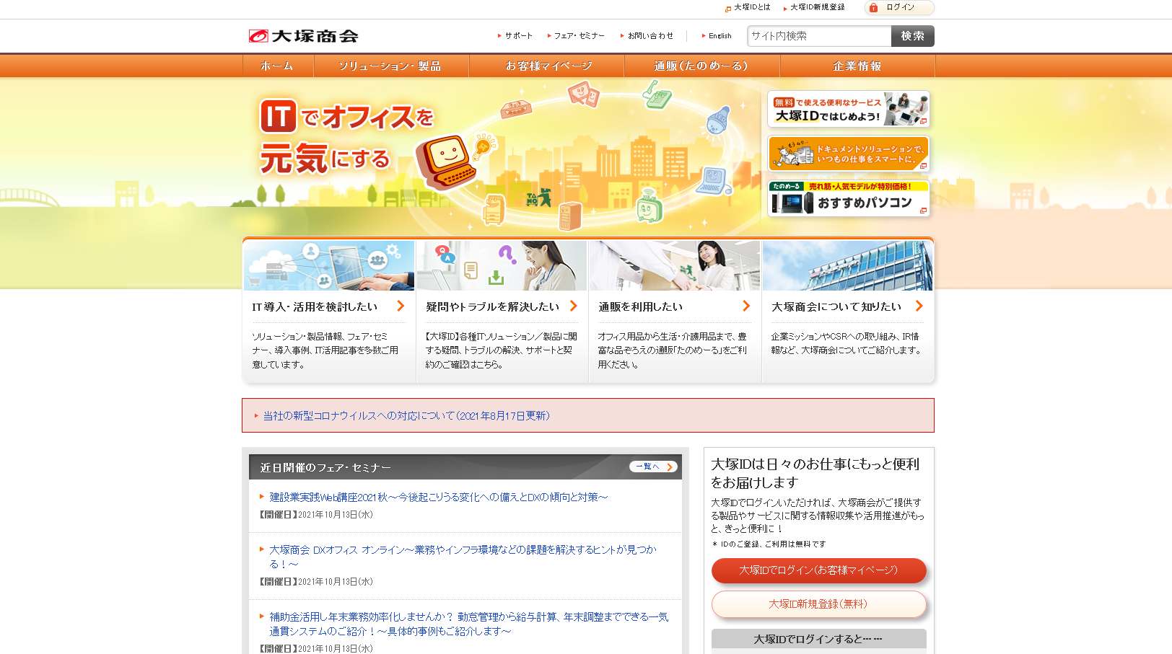The width and height of the screenshot is (1172, 654).
Task: Open the coronavirus response notice link
Action: [406, 416]
